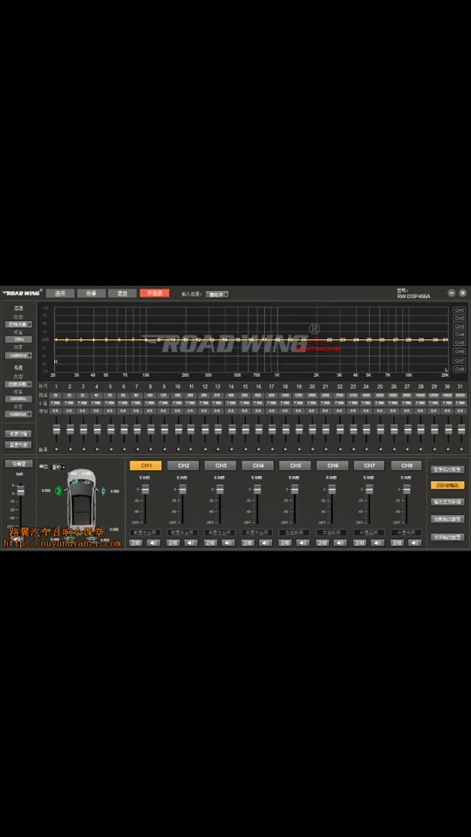Click the EQ band 16 gain slider

(259, 432)
